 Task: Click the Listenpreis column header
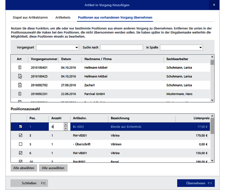point(202,118)
